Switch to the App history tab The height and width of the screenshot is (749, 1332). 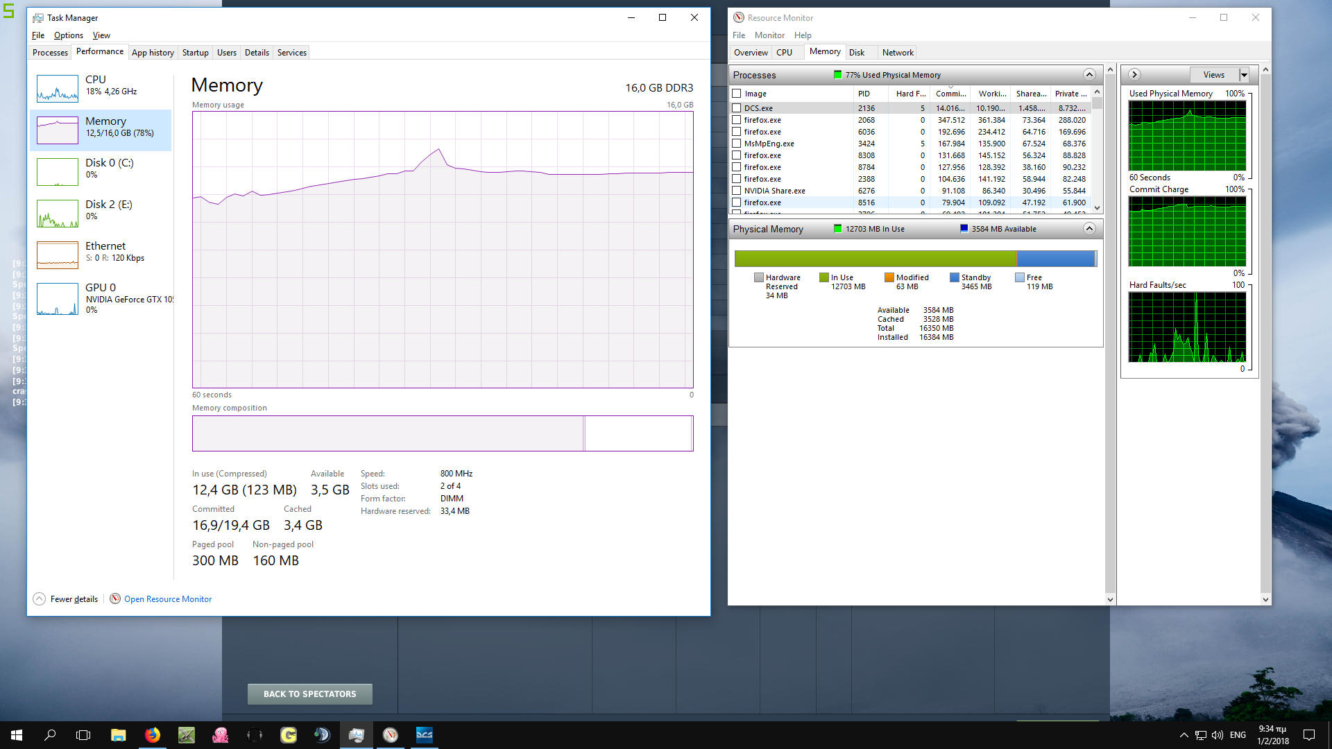click(x=153, y=53)
